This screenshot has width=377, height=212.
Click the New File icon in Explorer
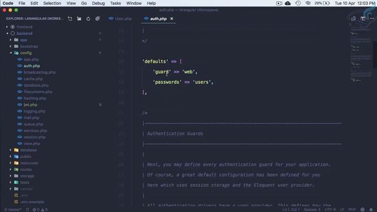(70, 19)
